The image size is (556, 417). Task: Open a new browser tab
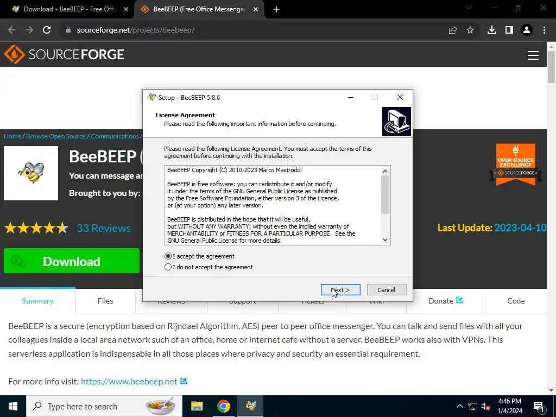(276, 10)
